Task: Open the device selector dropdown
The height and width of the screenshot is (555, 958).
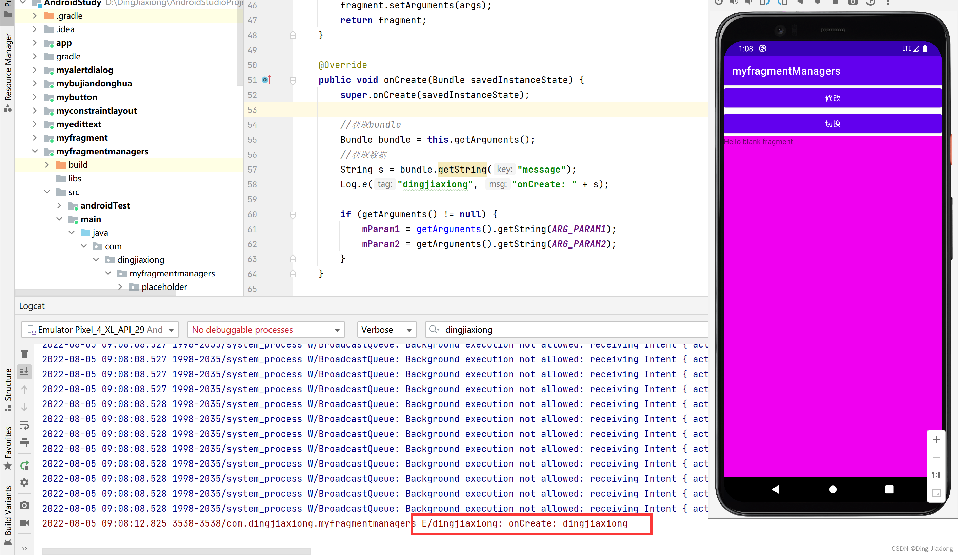Action: point(100,330)
